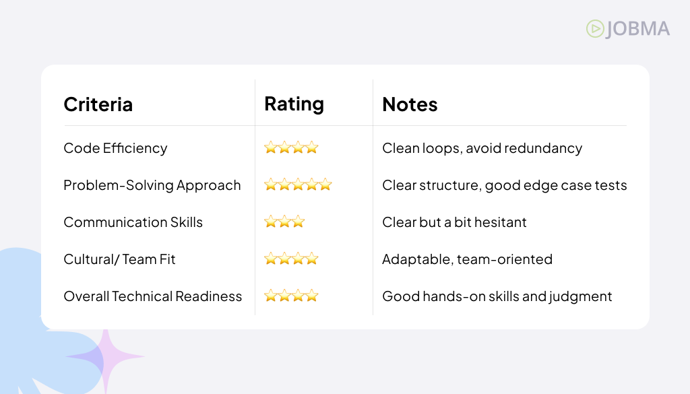This screenshot has width=690, height=394.
Task: Click the note 'Clear but a bit hesitant'
Action: coord(454,222)
